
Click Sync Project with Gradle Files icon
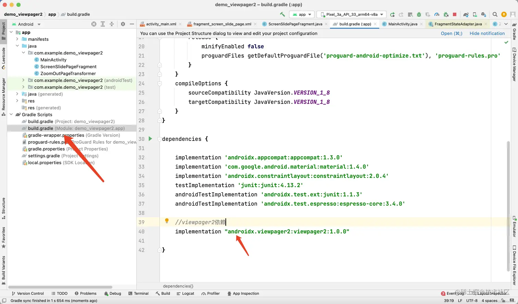[x=466, y=14]
